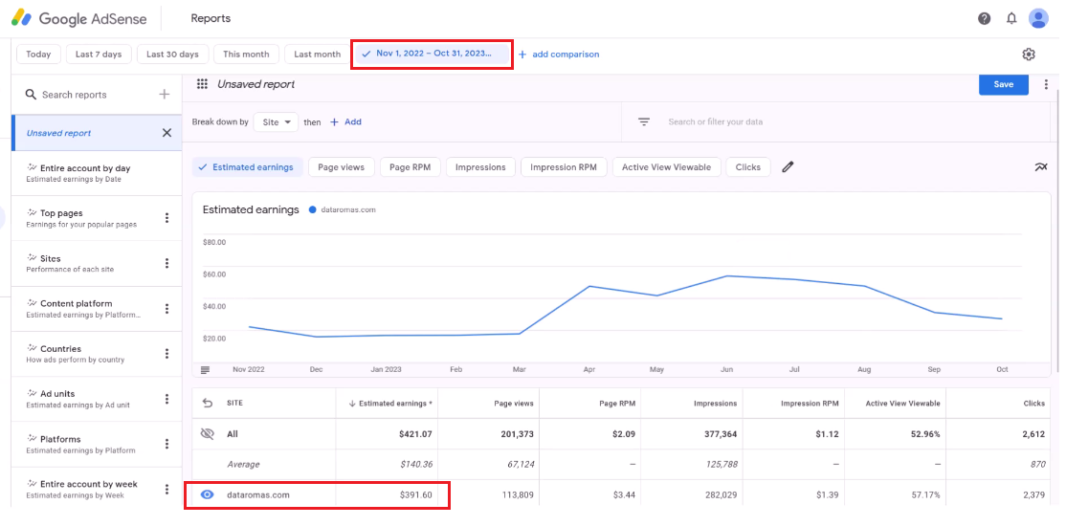Toggle Impression RPM metric chip

click(x=564, y=167)
